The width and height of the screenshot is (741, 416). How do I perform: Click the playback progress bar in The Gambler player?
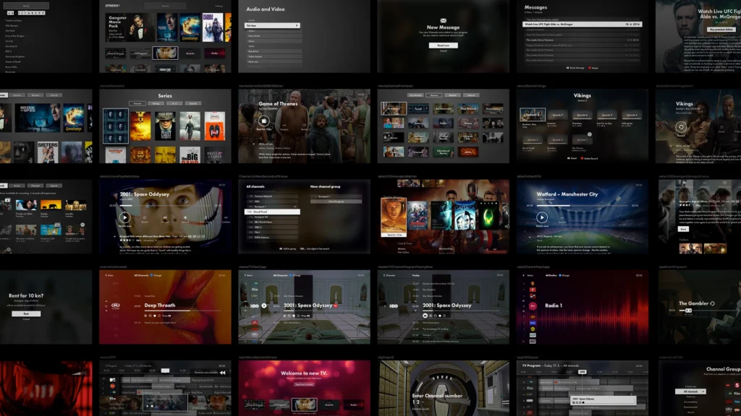(703, 311)
